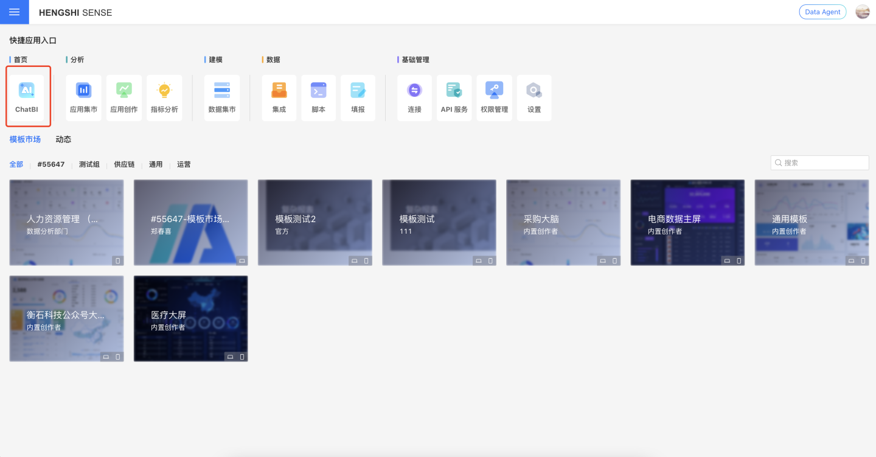Expand the hamburger navigation menu

pyautogui.click(x=14, y=12)
